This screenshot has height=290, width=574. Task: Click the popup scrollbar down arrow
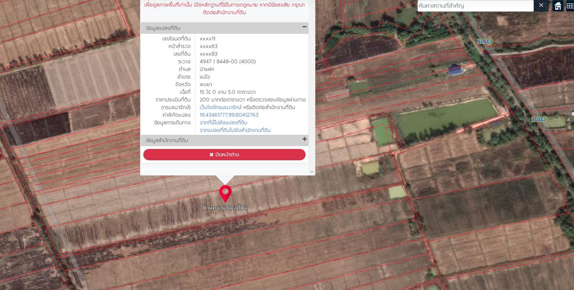click(312, 172)
